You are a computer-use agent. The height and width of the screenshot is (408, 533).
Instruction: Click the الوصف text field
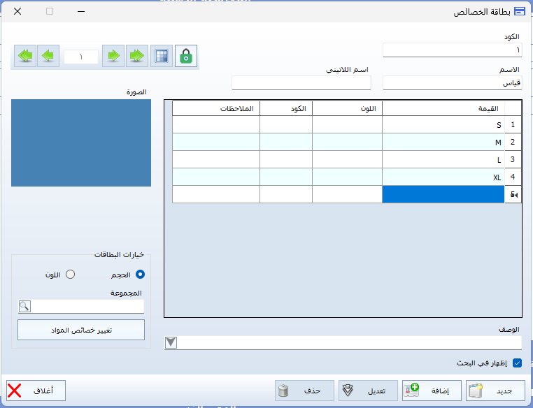(x=350, y=342)
